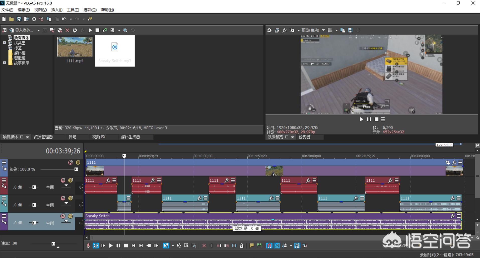Open video preview fx icon

284,30
